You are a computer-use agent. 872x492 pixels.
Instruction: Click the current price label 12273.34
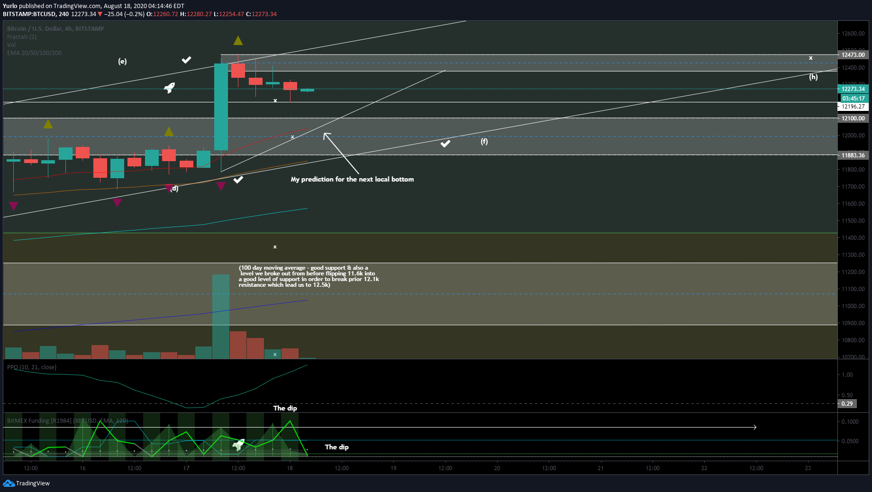click(x=853, y=89)
